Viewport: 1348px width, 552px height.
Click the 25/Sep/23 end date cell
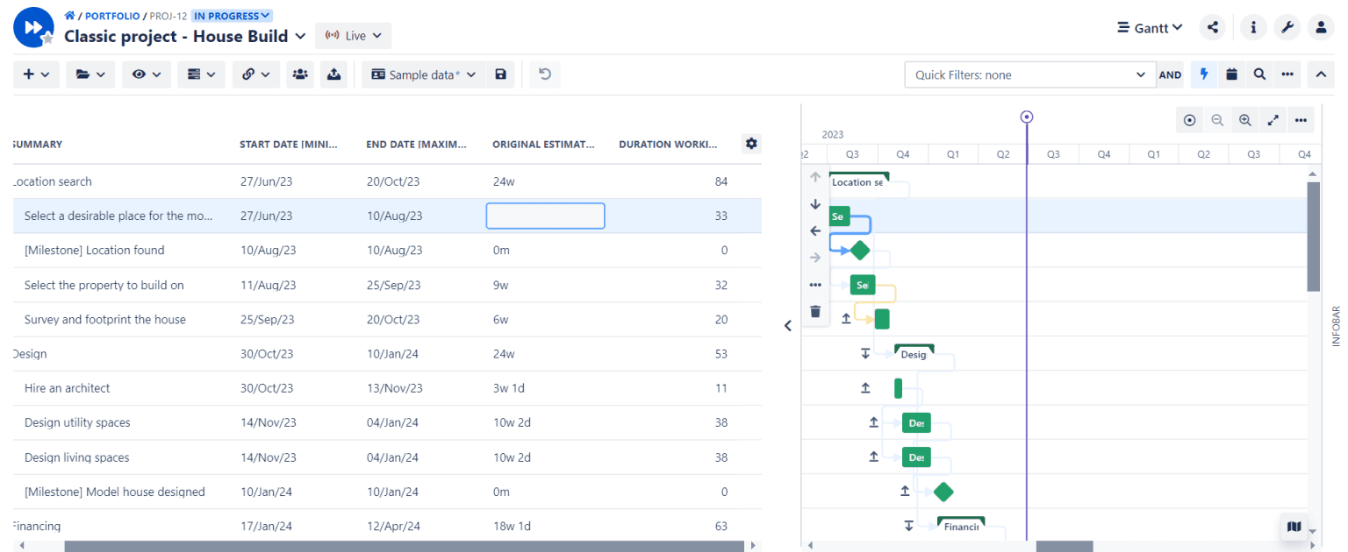(393, 285)
